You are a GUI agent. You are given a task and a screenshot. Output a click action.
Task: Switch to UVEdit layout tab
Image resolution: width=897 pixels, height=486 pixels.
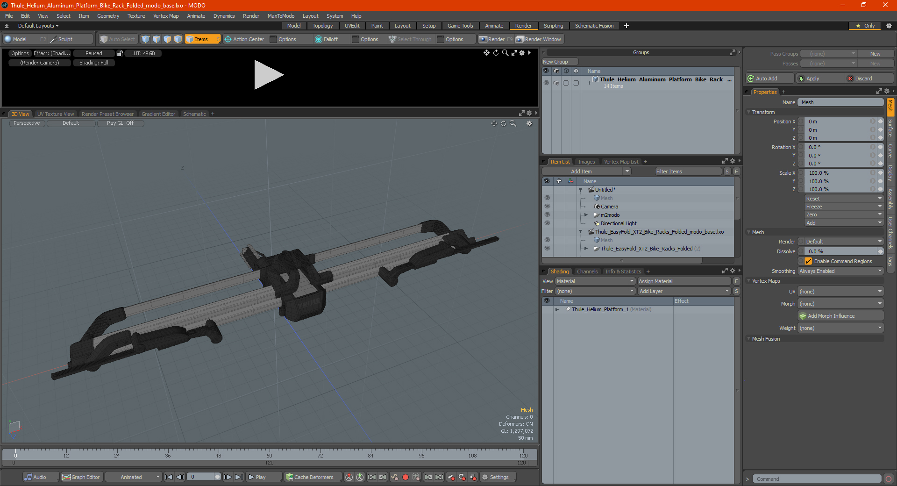point(352,26)
